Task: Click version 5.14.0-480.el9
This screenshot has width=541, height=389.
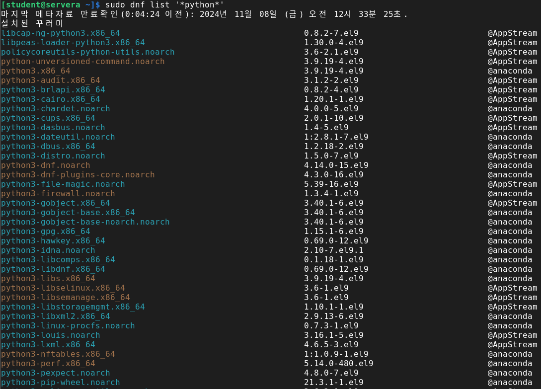Action: 338,364
